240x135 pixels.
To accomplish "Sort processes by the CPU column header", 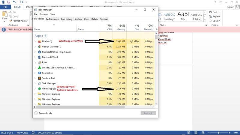I will click(x=106, y=28).
